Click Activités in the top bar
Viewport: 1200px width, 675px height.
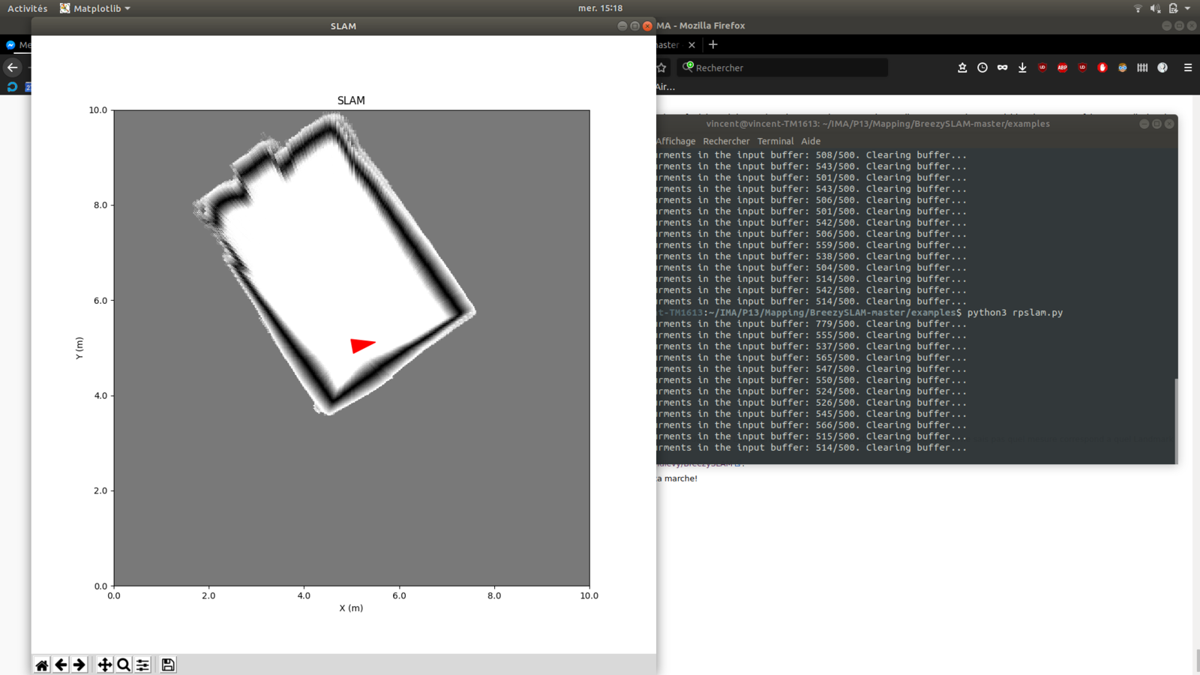[27, 8]
